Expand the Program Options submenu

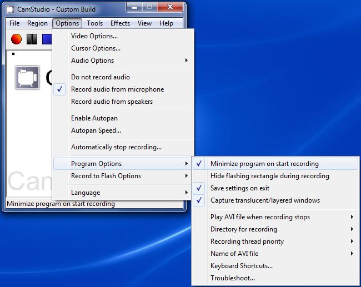coord(123,164)
